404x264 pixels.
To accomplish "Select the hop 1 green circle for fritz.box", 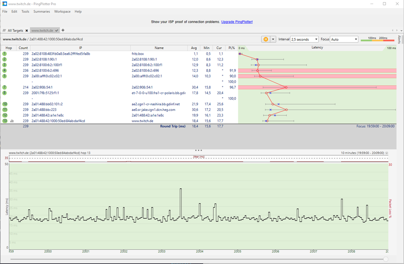I will [5, 53].
